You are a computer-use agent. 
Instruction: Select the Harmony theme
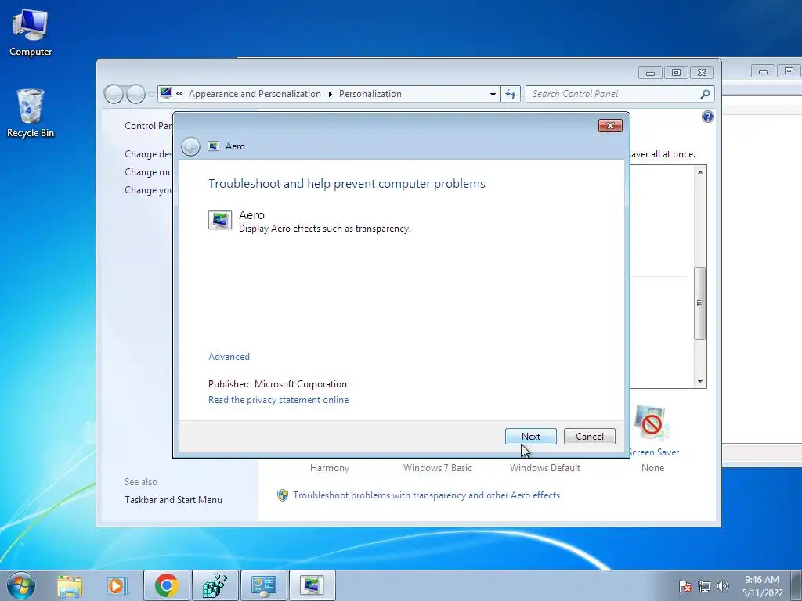tap(330, 468)
